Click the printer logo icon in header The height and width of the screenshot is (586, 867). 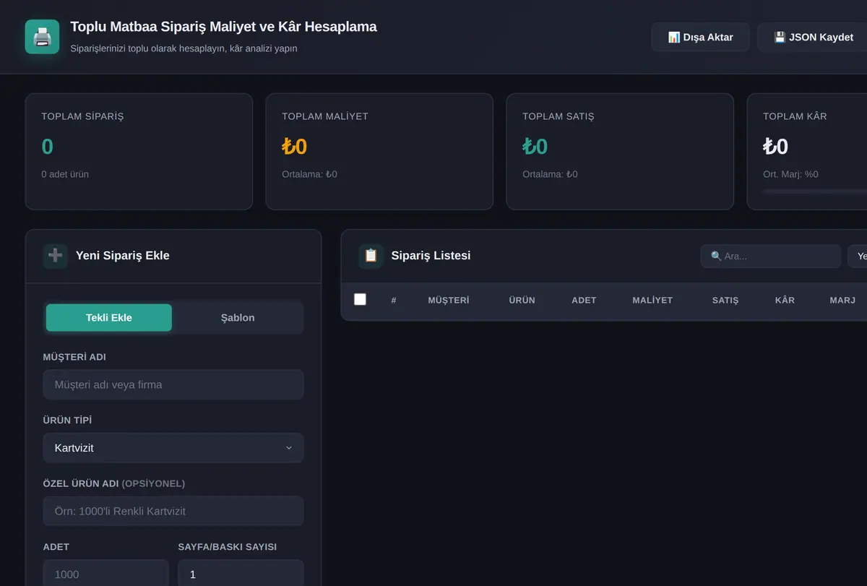tap(42, 36)
